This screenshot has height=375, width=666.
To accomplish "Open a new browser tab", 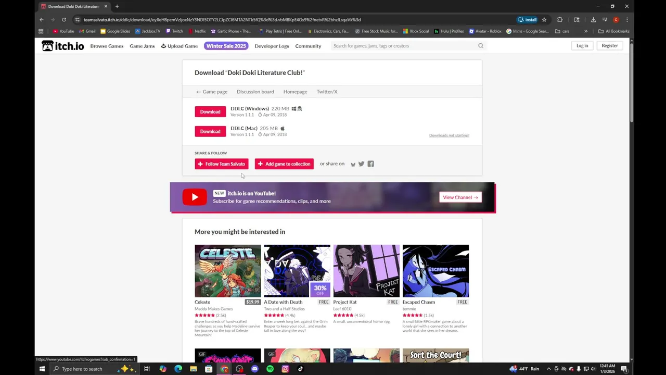I will (x=117, y=6).
